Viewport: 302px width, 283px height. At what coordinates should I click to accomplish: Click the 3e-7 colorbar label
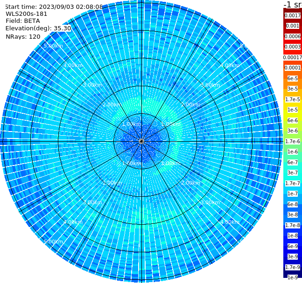pyautogui.click(x=293, y=173)
